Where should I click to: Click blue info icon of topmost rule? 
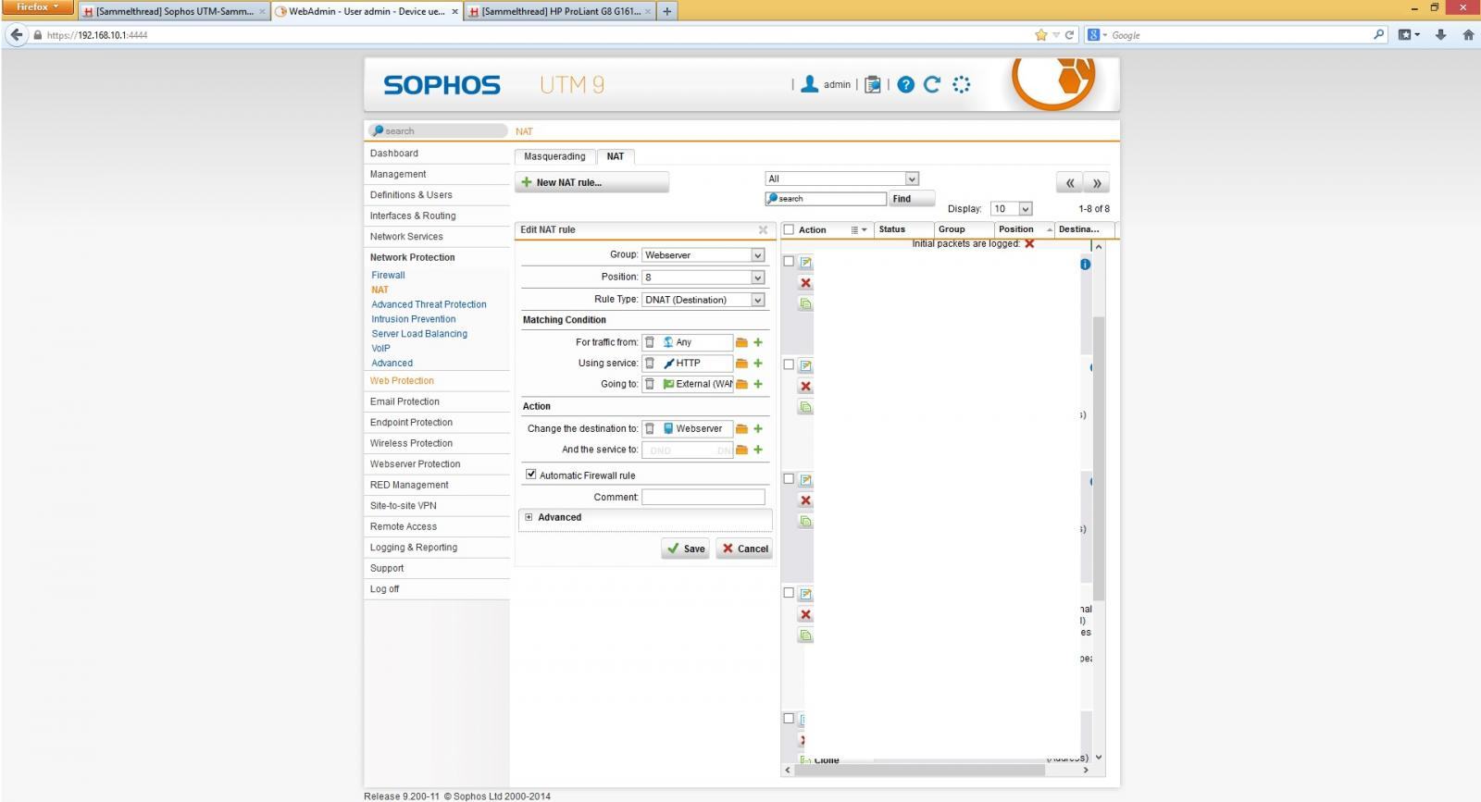[x=1085, y=265]
